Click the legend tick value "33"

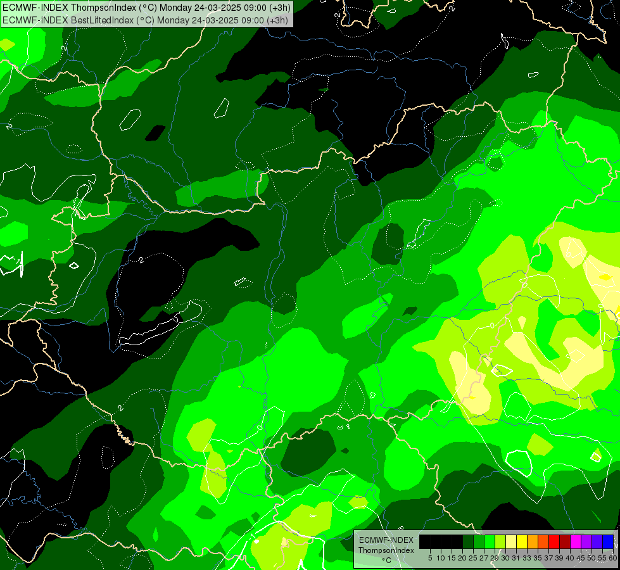pos(527,558)
